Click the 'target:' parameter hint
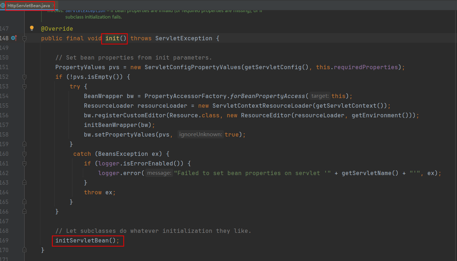The width and height of the screenshot is (457, 261). point(320,96)
